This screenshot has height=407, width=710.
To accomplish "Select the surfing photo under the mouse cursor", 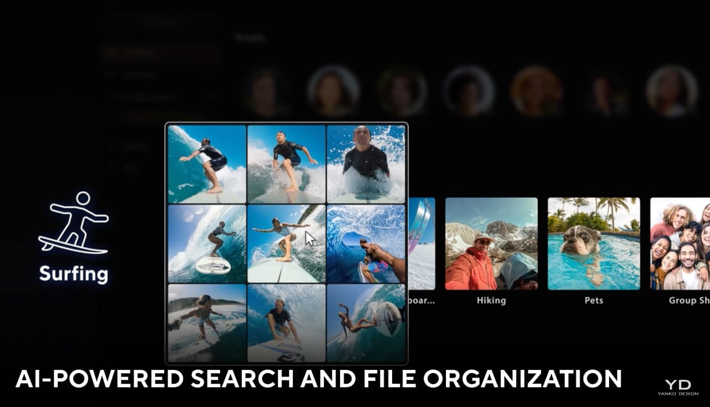I will click(x=286, y=243).
